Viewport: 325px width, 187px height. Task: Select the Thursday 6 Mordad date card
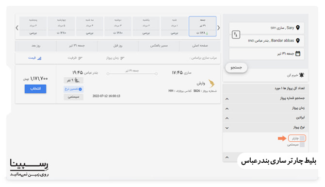[x=33, y=26]
